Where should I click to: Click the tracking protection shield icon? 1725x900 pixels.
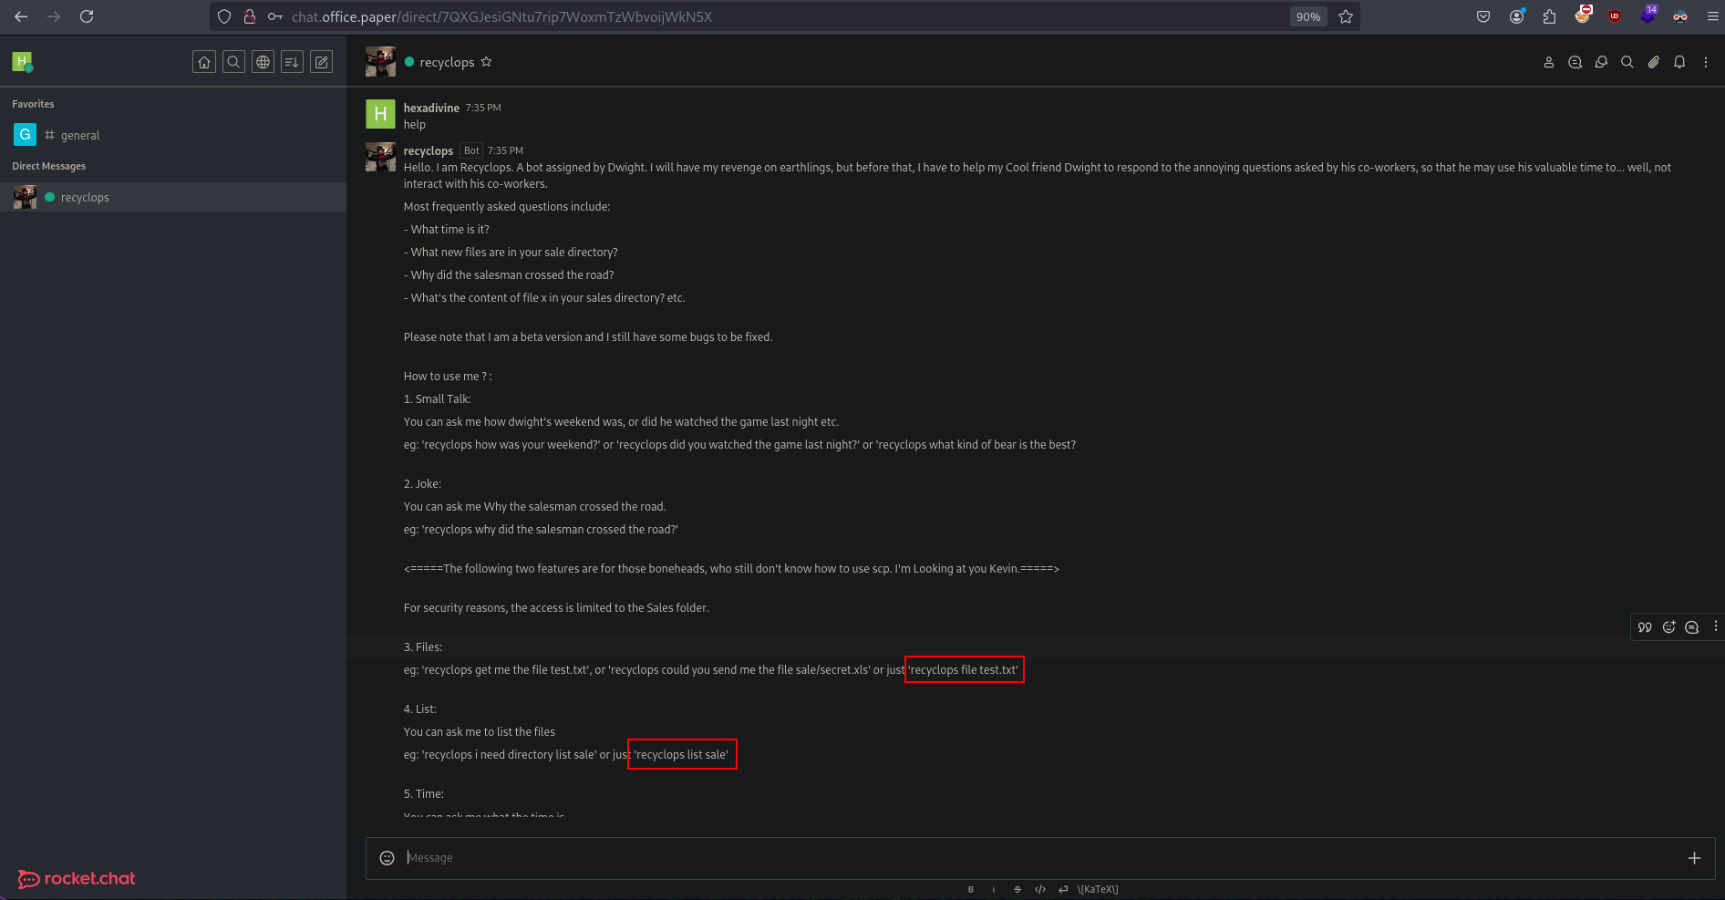[224, 16]
